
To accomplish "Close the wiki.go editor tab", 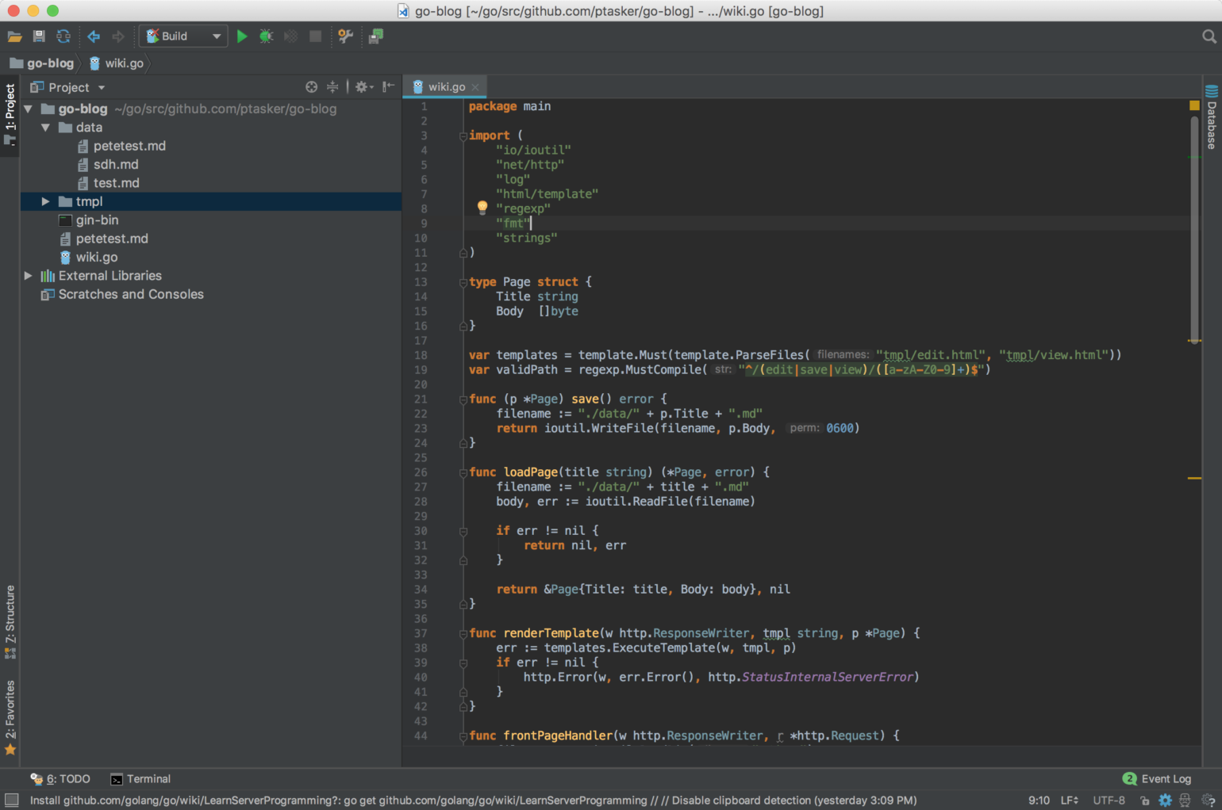I will coord(475,87).
